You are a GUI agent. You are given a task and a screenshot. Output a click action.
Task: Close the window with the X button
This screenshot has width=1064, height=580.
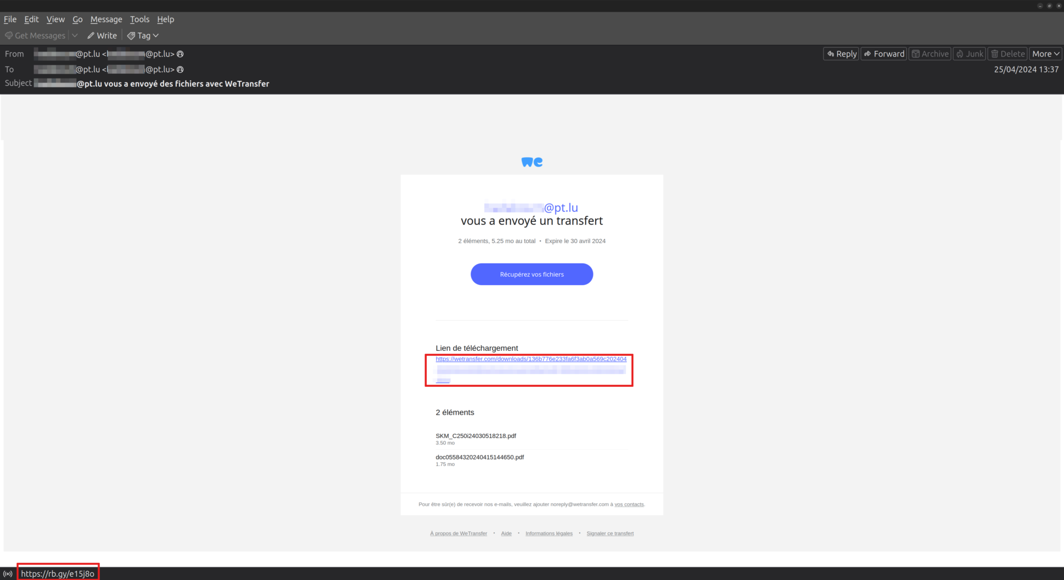coord(1058,6)
